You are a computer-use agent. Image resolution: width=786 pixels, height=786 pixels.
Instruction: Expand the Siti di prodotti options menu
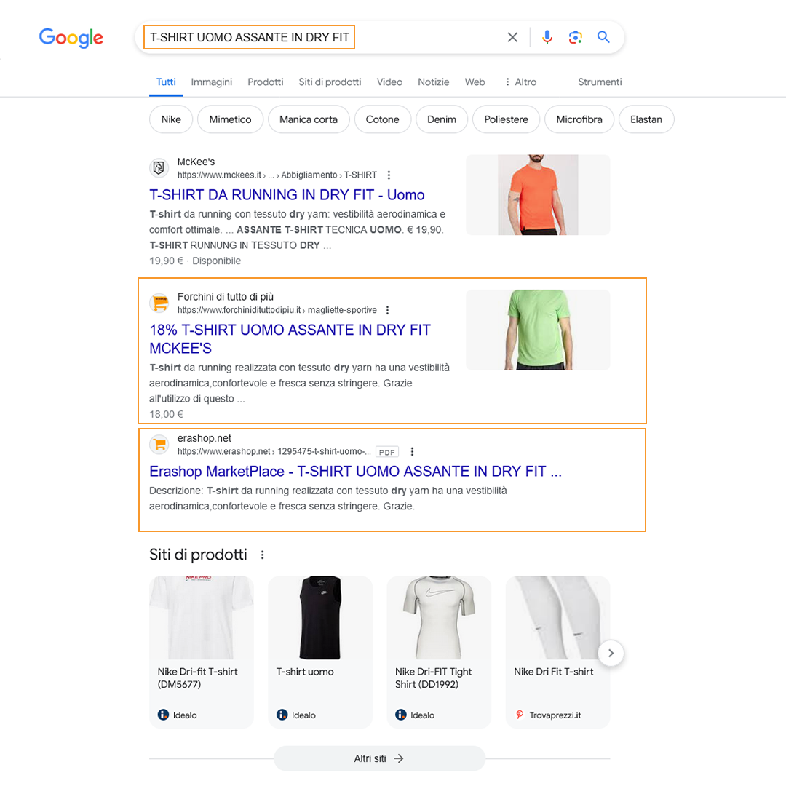(x=262, y=554)
